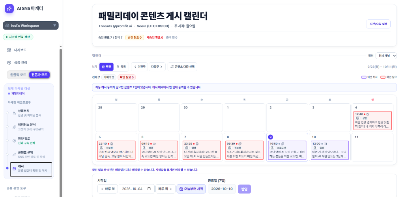Click the red status dot on 09:30 card
The width and height of the screenshot is (404, 197).
(x=237, y=144)
